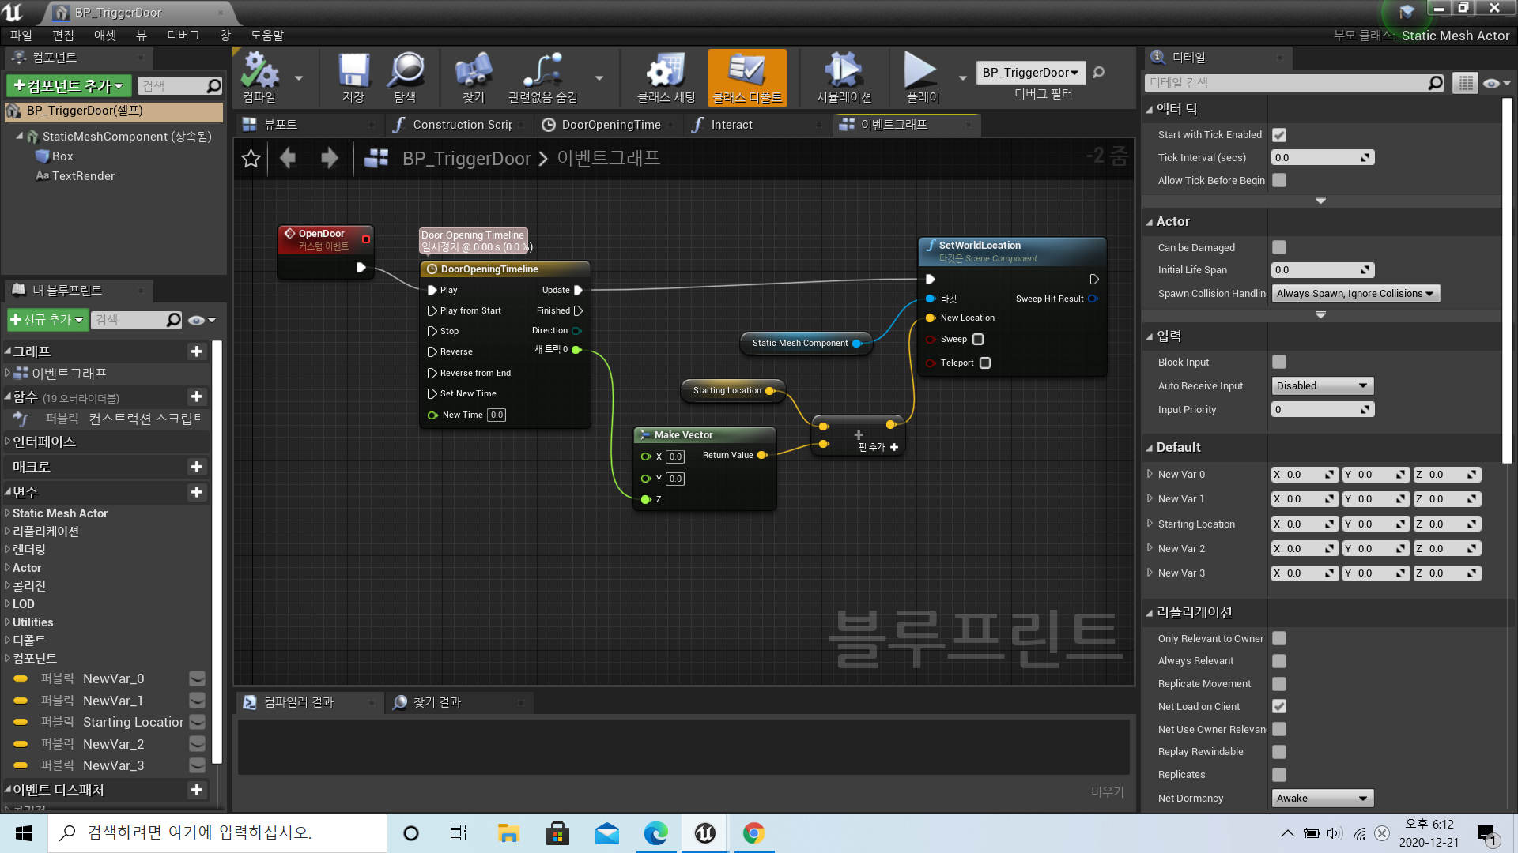Click 비우기 clear button in compiler results
This screenshot has height=853, width=1518.
[x=1107, y=791]
